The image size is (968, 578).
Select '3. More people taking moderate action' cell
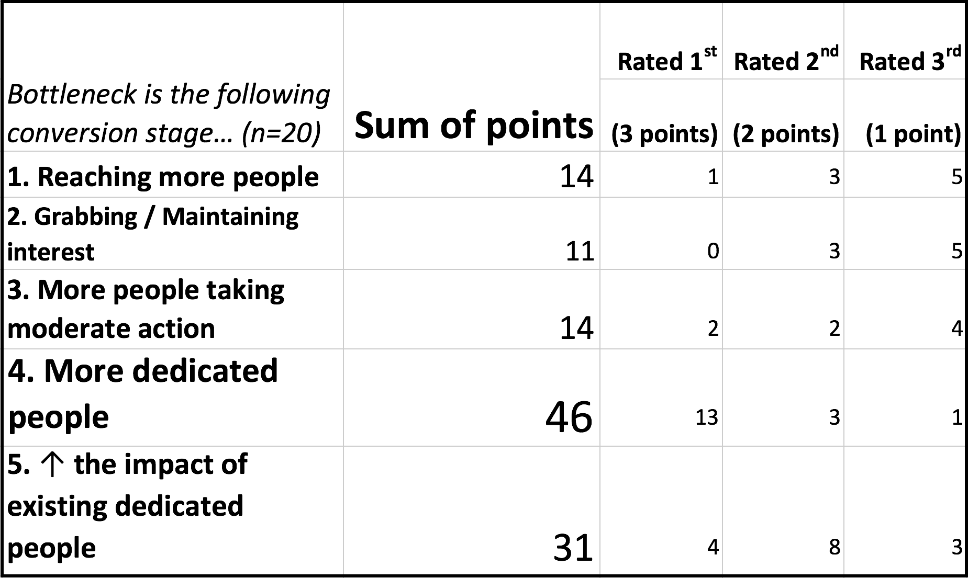pyautogui.click(x=173, y=309)
